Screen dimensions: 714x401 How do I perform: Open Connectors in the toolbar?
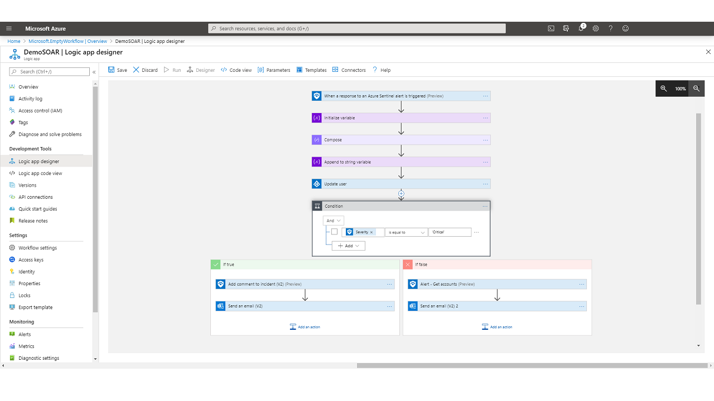point(349,70)
